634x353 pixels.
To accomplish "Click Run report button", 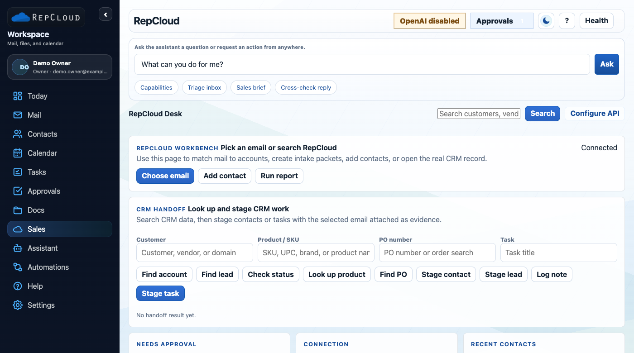I will click(x=279, y=176).
